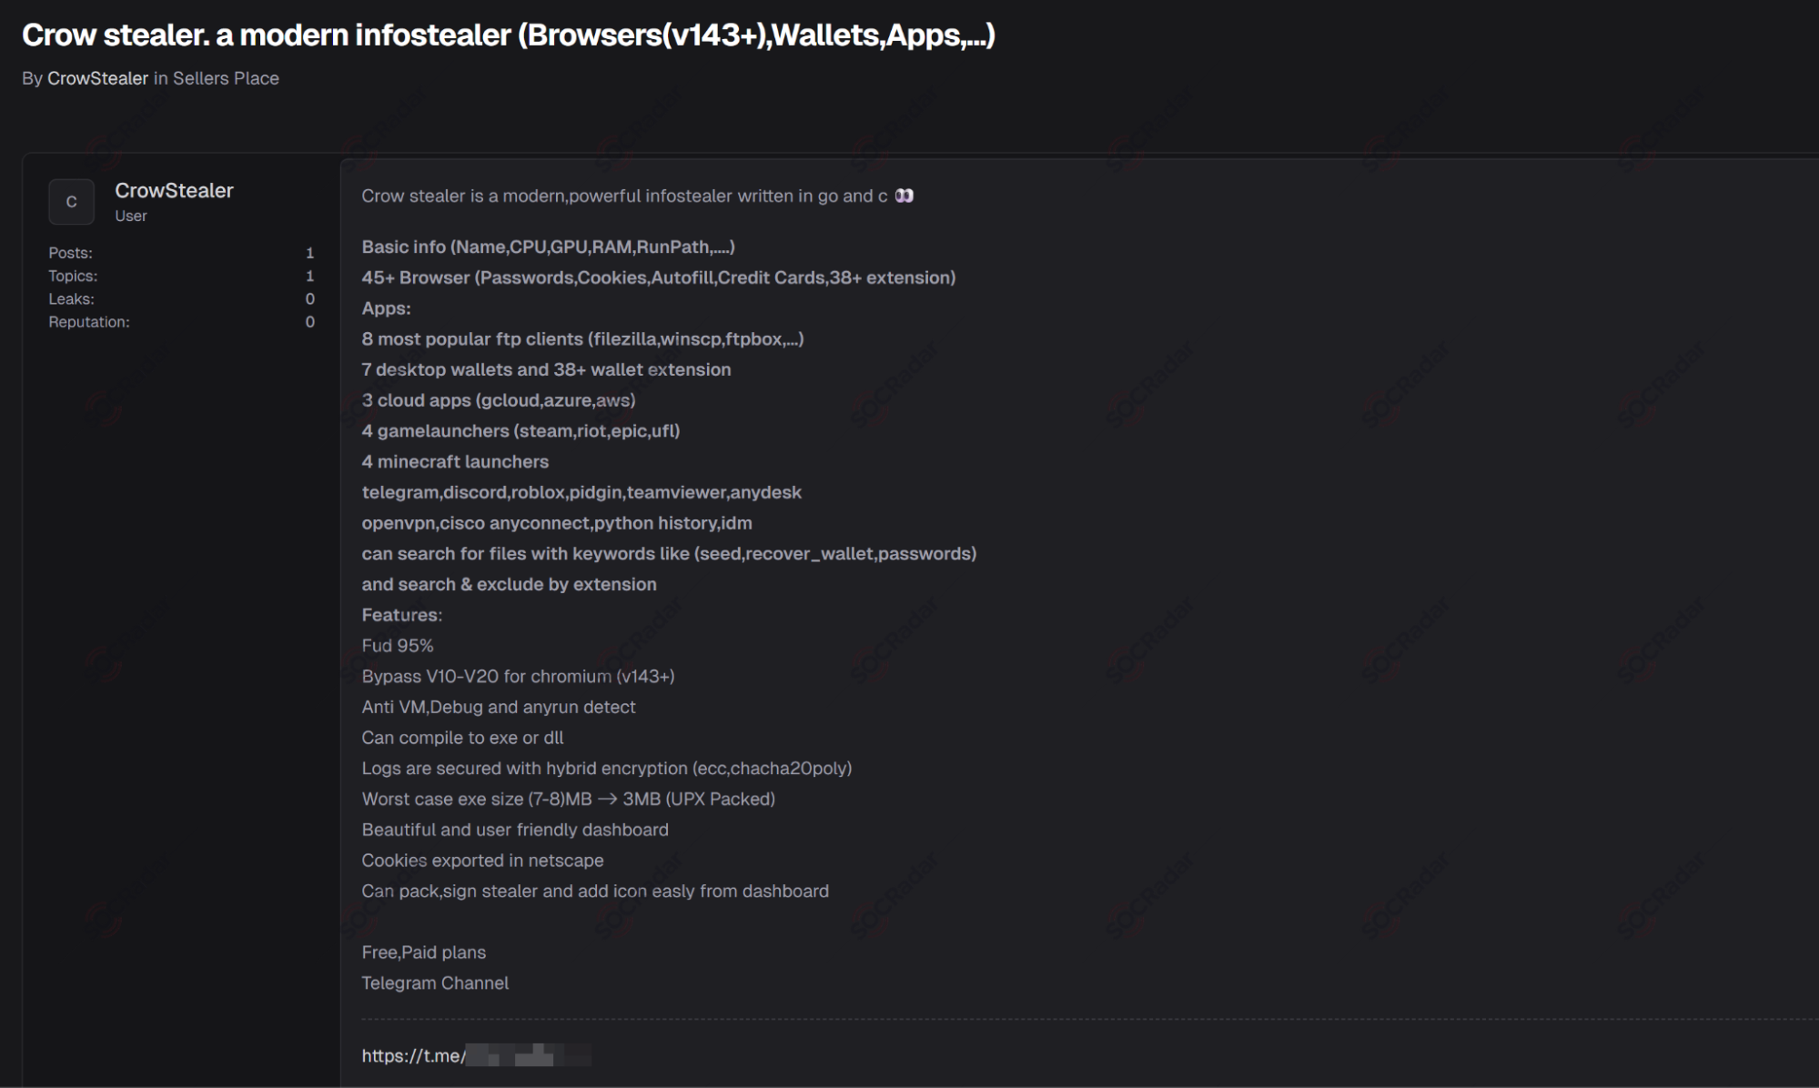Click the "Free,Paid plans" line

click(x=423, y=952)
